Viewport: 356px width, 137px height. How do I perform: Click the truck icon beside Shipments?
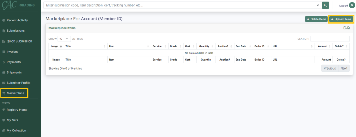click(3, 72)
